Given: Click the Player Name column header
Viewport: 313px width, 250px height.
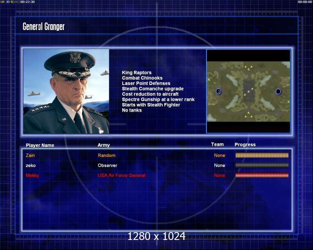Looking at the screenshot, I should click(40, 145).
